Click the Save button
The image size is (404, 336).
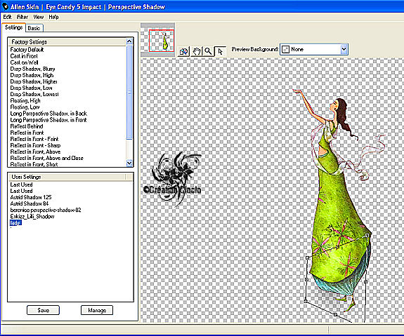click(x=43, y=310)
